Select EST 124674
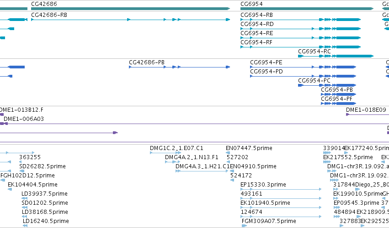This screenshot has width=389, height=228. tap(251, 212)
